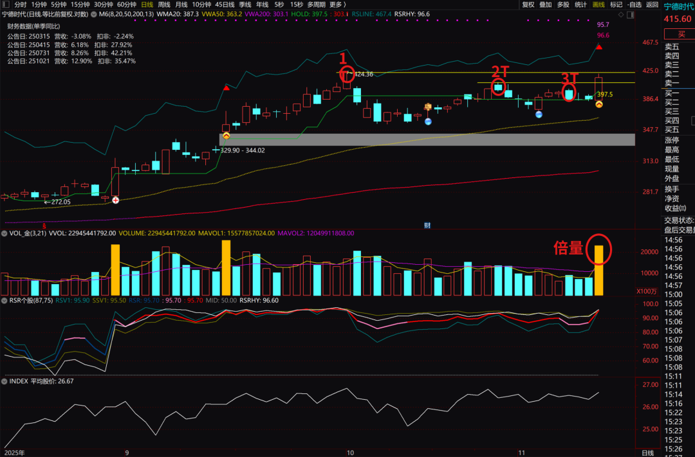Click the 财务数据(单季同比) header text
The width and height of the screenshot is (695, 457).
click(33, 26)
